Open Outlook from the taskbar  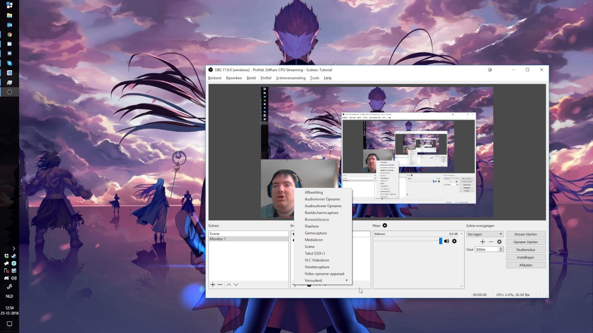(9, 25)
